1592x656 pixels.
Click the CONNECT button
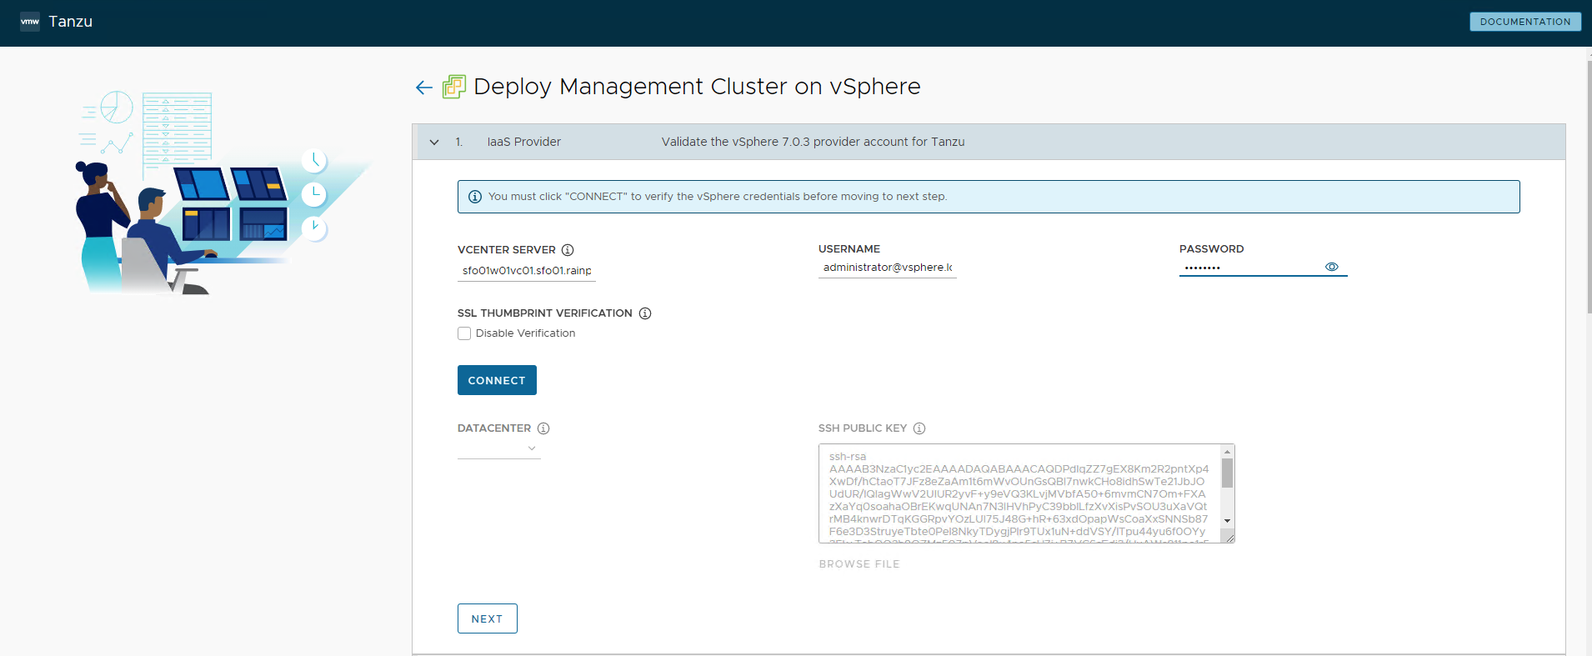click(x=497, y=380)
